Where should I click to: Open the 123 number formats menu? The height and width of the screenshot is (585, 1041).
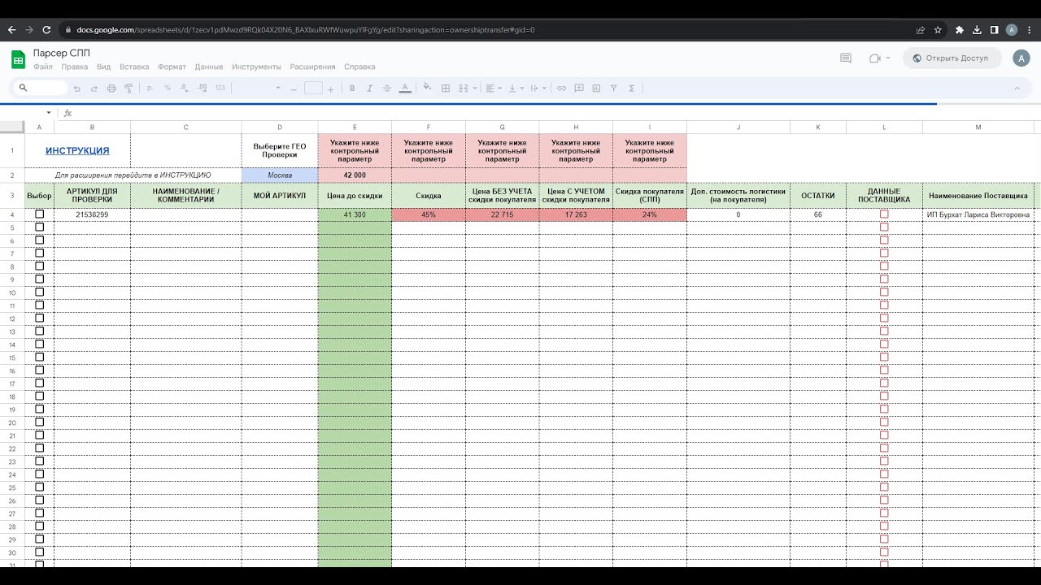220,88
